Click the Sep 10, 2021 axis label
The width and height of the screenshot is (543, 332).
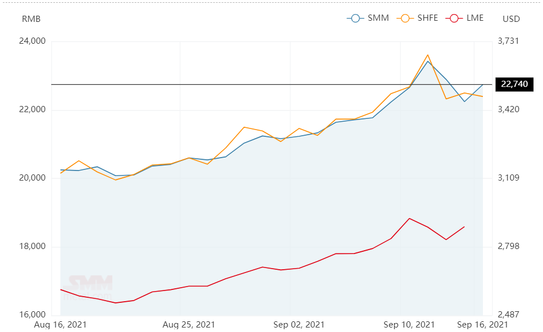coord(409,325)
